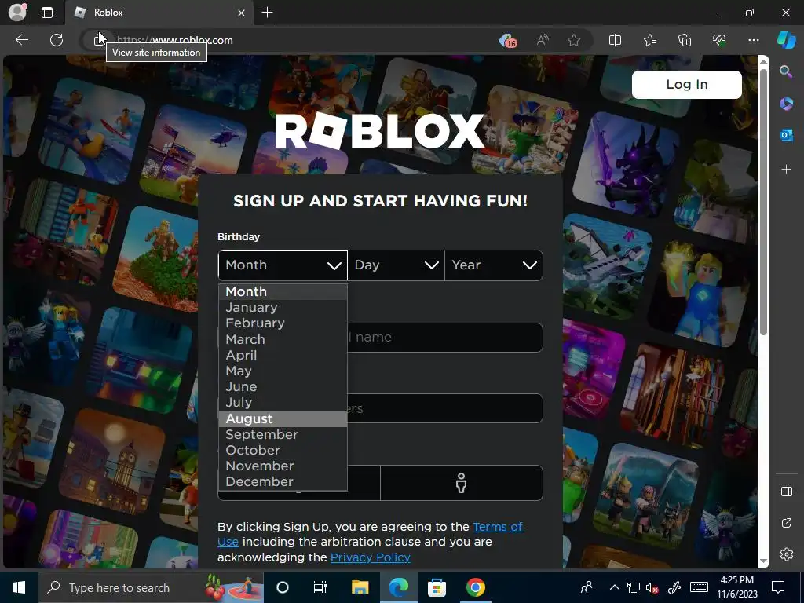Open File Explorer from taskbar

coord(360,587)
